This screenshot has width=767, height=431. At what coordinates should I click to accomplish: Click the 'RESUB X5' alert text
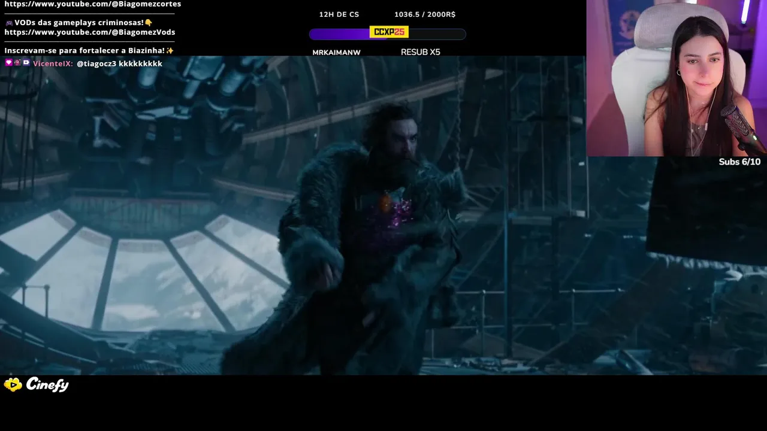pos(421,52)
